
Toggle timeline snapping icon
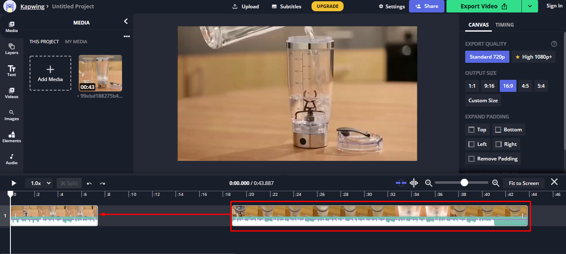pos(401,183)
